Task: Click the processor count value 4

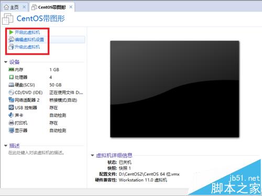Action: coord(51,77)
